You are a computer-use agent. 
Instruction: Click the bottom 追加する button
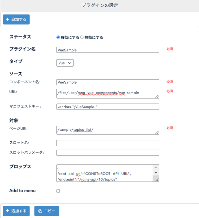(16, 211)
